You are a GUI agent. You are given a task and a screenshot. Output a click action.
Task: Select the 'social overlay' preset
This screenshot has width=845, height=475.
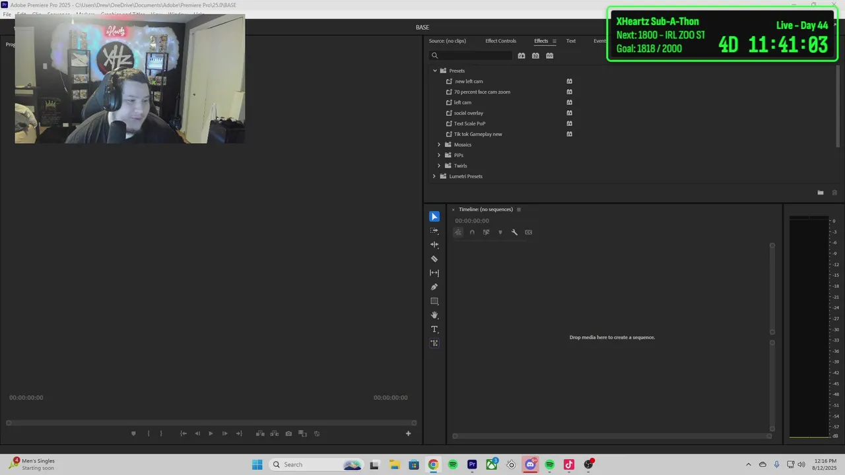(x=468, y=113)
